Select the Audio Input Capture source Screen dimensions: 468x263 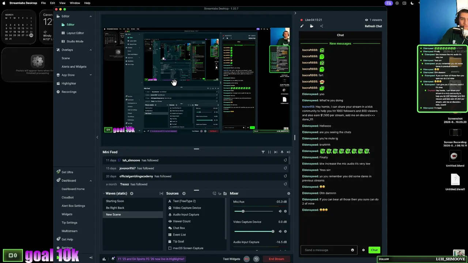[x=186, y=214]
